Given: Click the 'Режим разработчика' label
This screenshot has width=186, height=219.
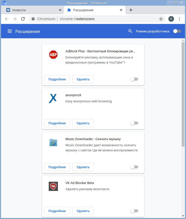Looking at the screenshot, I should pyautogui.click(x=153, y=31).
